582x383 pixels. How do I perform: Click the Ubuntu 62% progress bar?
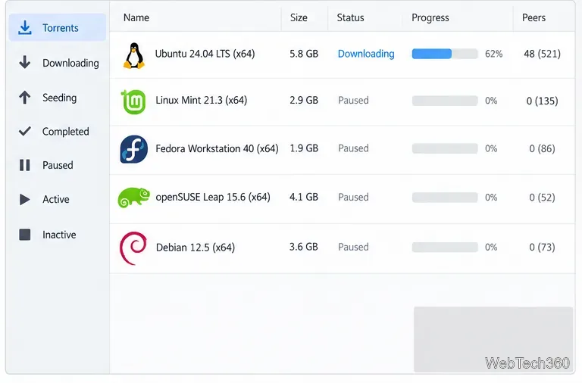(x=445, y=54)
